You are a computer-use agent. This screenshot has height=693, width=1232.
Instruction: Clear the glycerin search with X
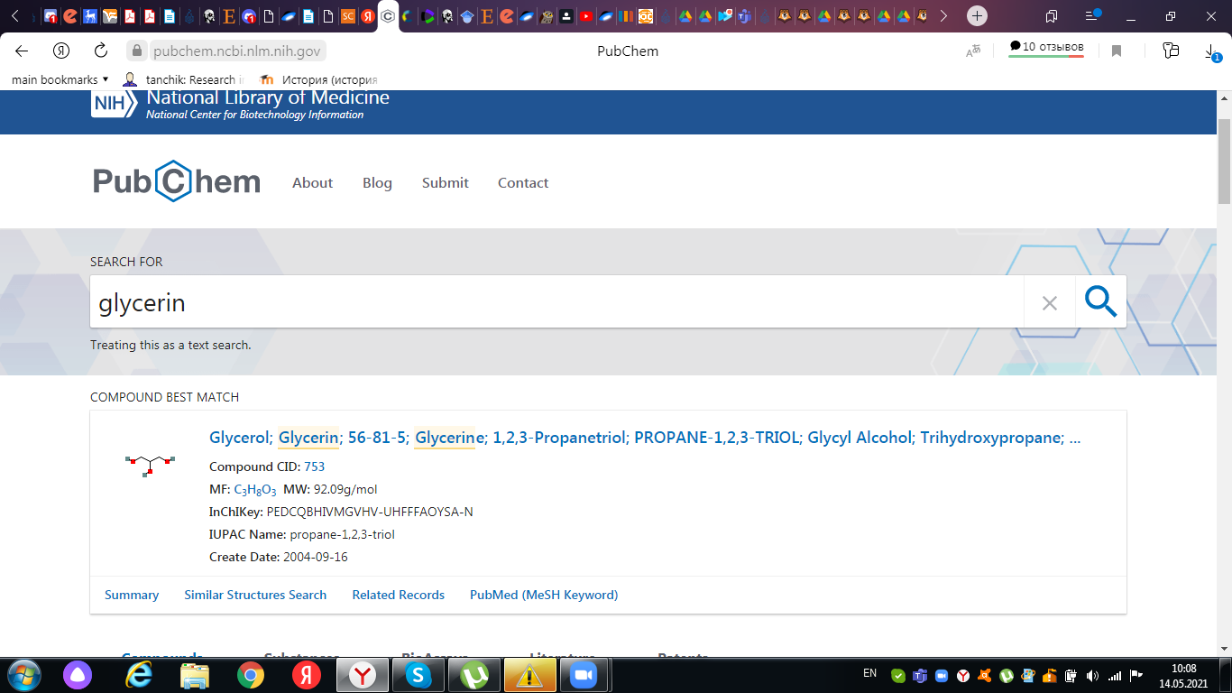tap(1050, 303)
